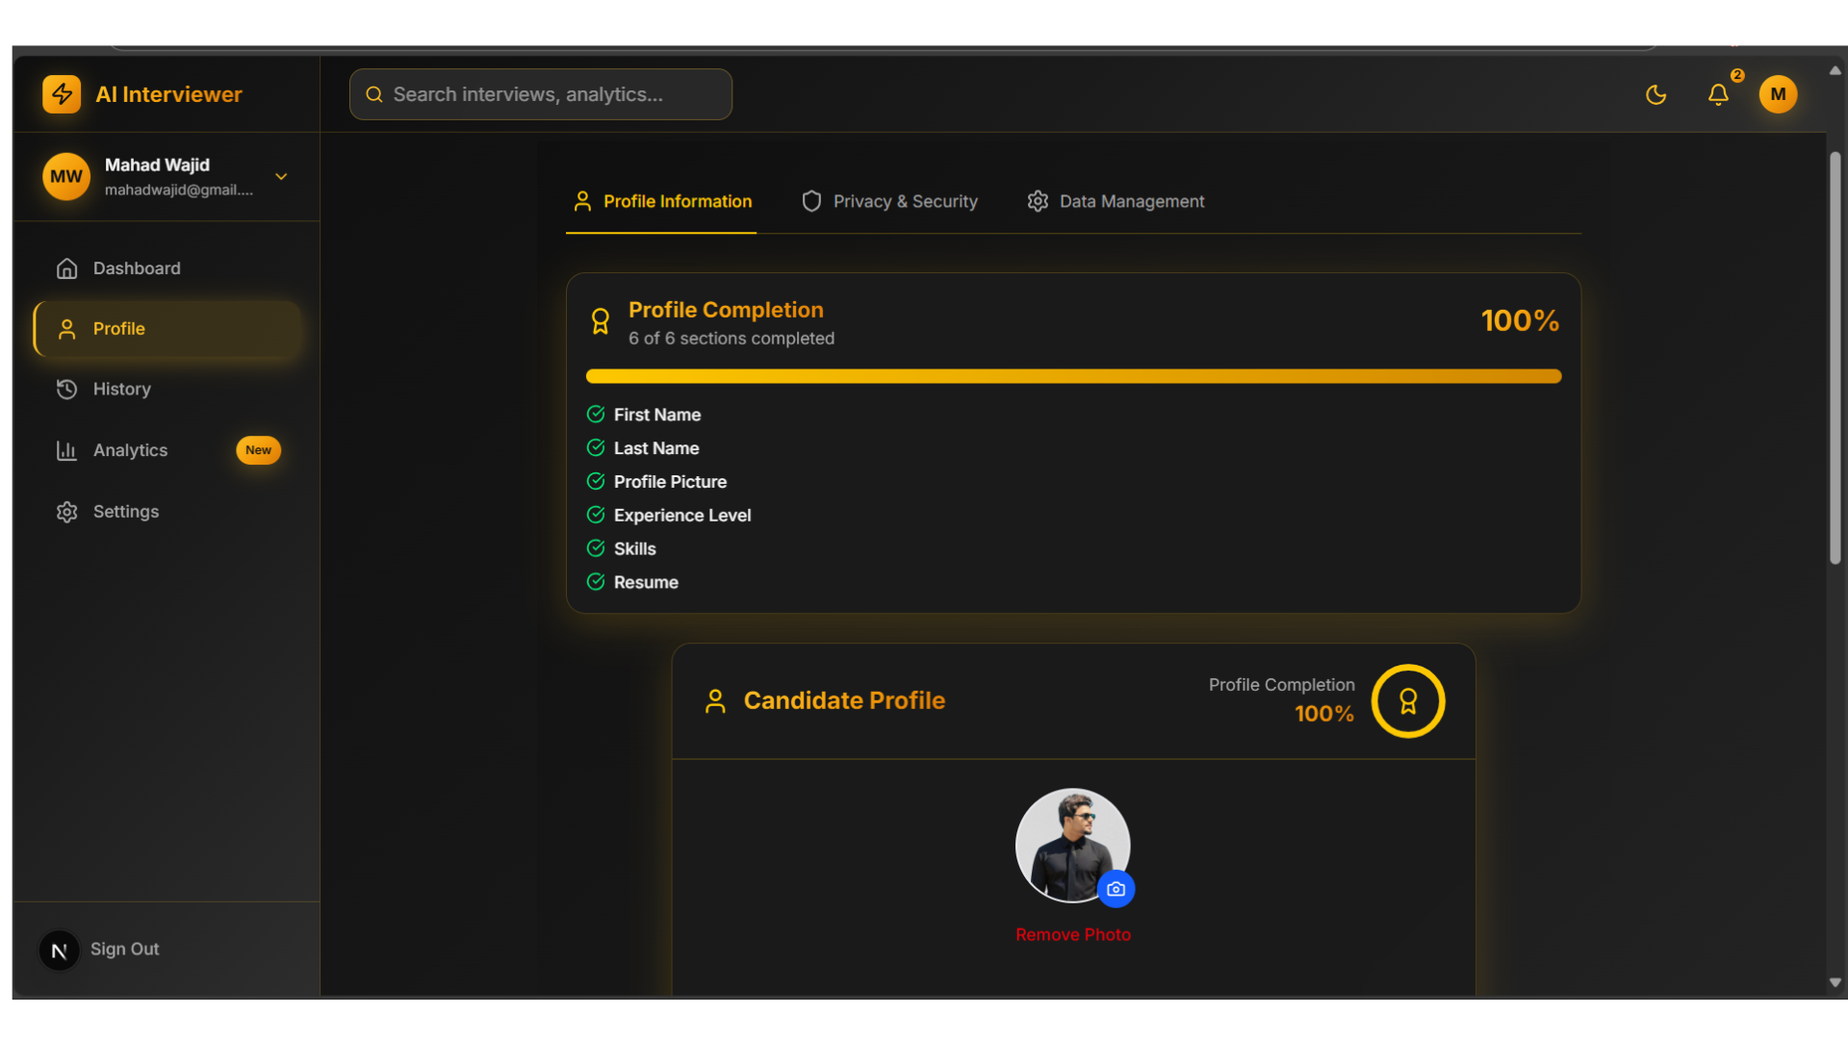The height and width of the screenshot is (1039, 1848).
Task: Click Sign Out button
Action: click(x=124, y=949)
